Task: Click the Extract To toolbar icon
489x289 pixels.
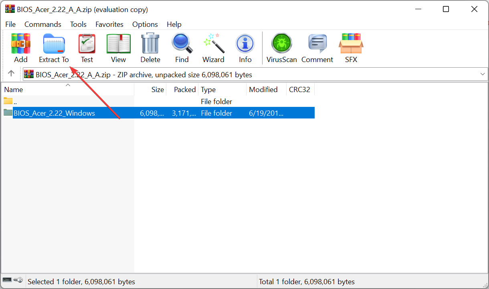Action: pos(54,44)
